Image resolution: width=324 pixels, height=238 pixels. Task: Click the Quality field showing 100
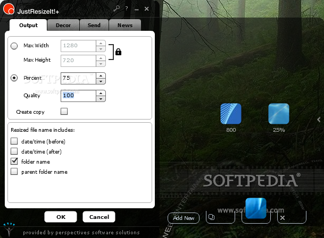point(78,96)
